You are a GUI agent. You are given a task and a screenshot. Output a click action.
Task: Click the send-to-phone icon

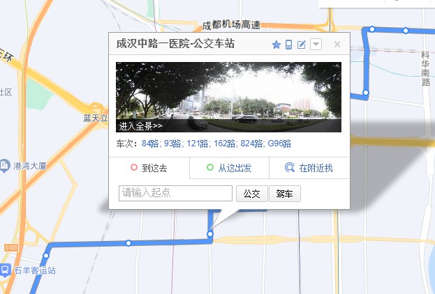(288, 45)
